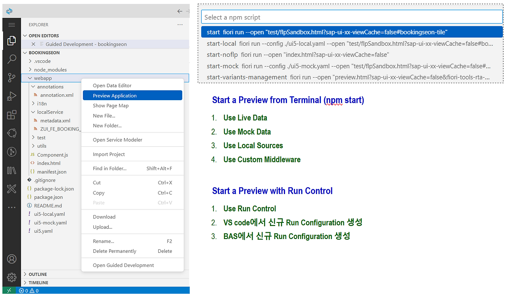Viewport: 506px width, 297px height.
Task: Choose Cut from context menu
Action: pyautogui.click(x=132, y=183)
